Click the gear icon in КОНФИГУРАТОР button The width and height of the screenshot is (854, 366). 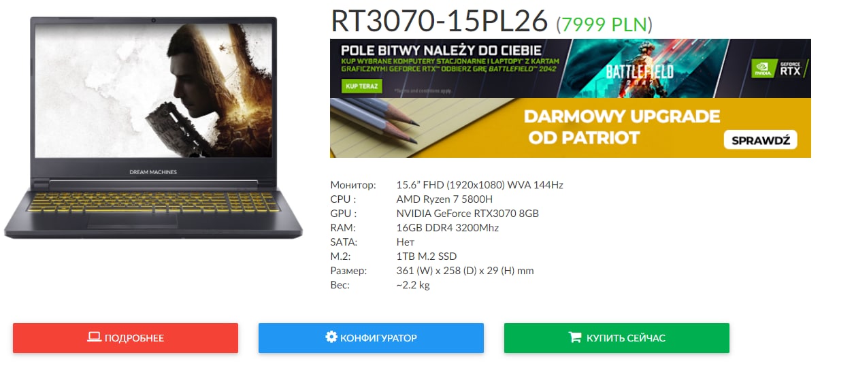coord(331,337)
